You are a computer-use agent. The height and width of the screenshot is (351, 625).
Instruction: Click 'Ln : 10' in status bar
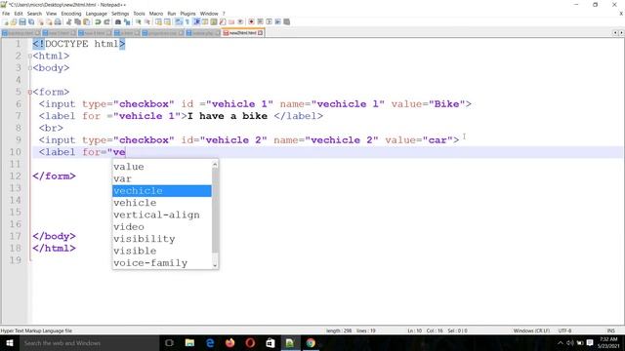(x=414, y=331)
